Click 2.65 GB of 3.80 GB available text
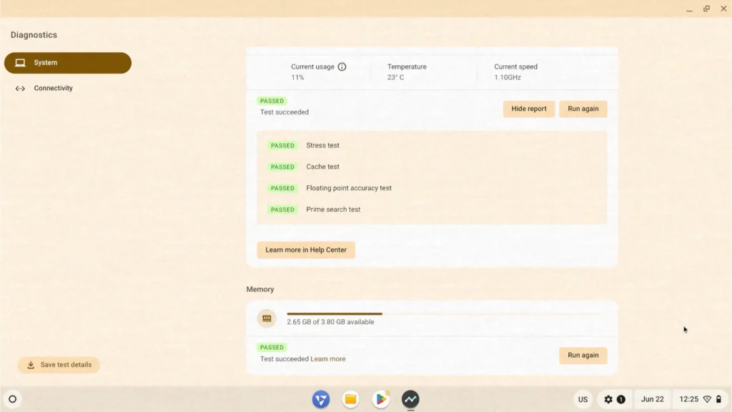This screenshot has width=732, height=412. [330, 322]
